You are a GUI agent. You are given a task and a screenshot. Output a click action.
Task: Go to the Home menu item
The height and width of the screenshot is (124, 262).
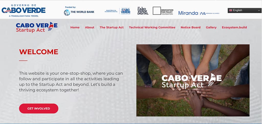pos(75,27)
